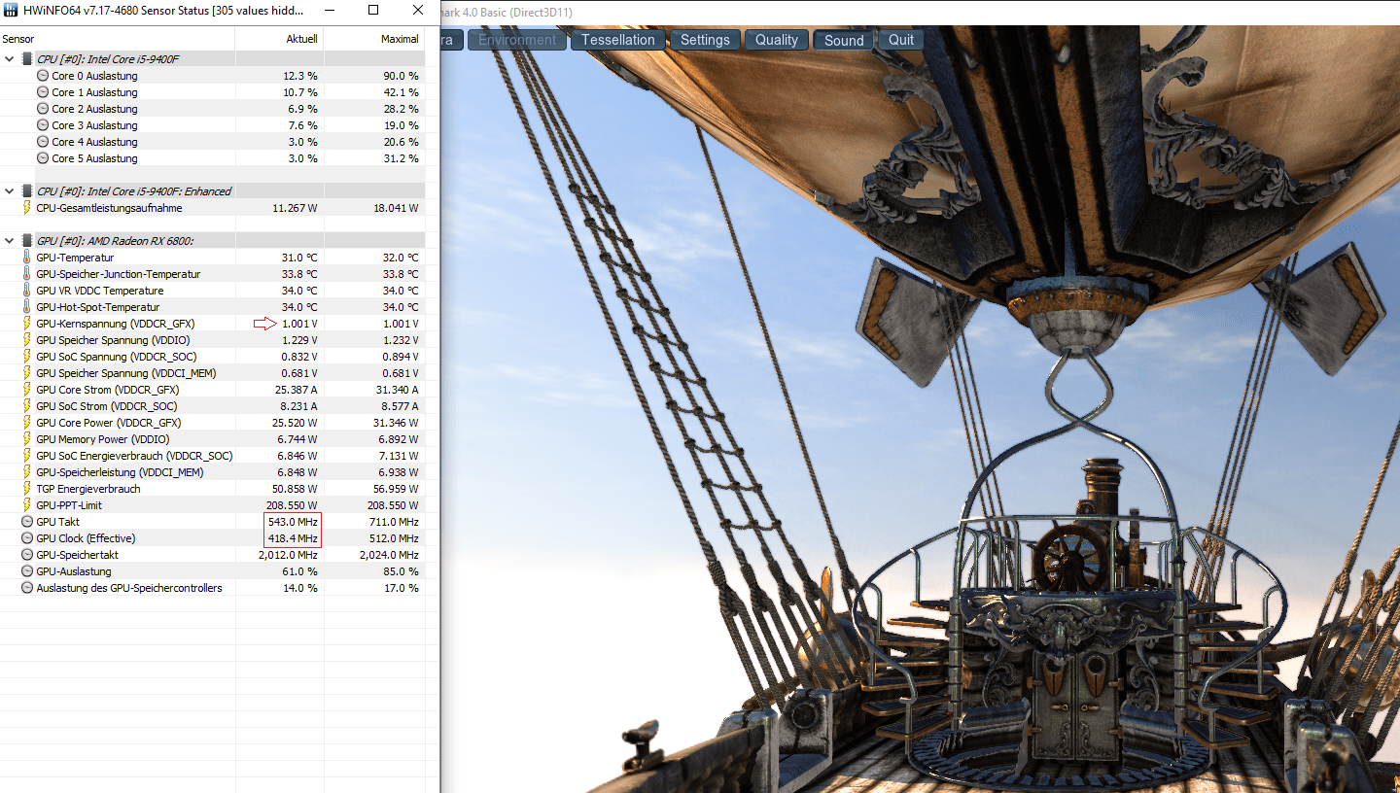Image resolution: width=1400 pixels, height=793 pixels.
Task: Click lightning icon of GPU Memory Power
Action: pos(27,439)
